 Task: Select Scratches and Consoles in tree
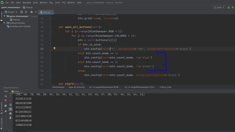pyautogui.click(x=19, y=26)
